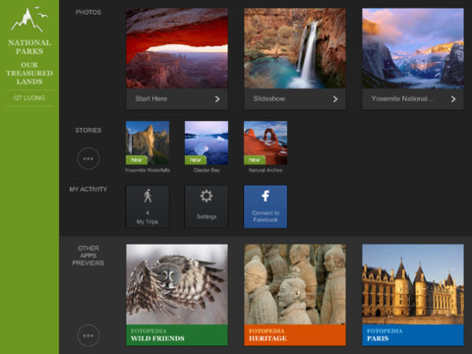Click the green Fotopedia Wild Friends banner

[x=177, y=335]
